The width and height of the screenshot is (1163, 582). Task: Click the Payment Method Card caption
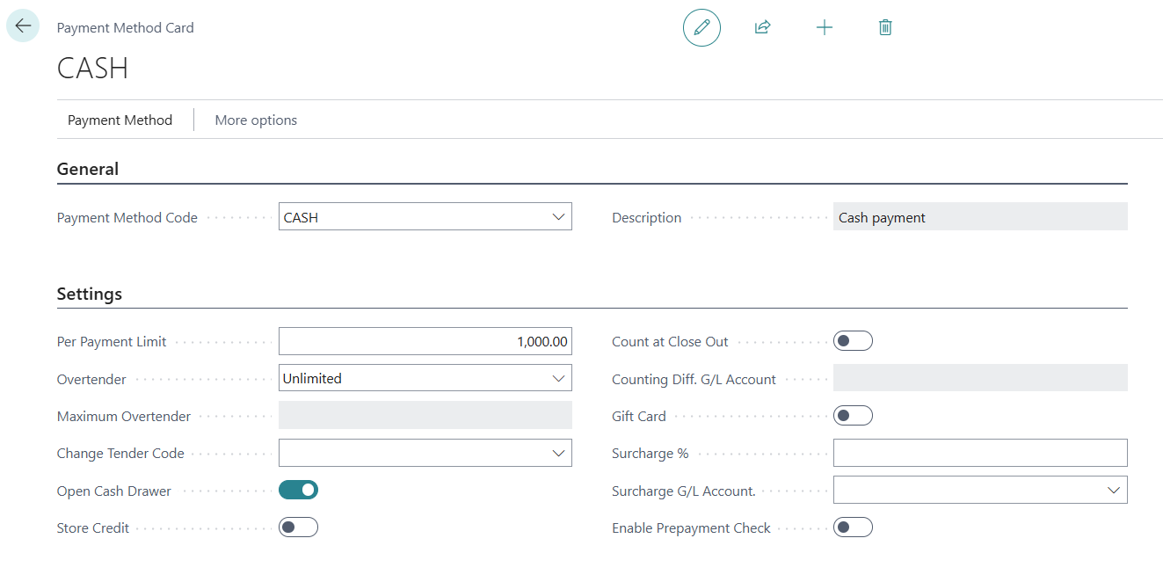[126, 27]
